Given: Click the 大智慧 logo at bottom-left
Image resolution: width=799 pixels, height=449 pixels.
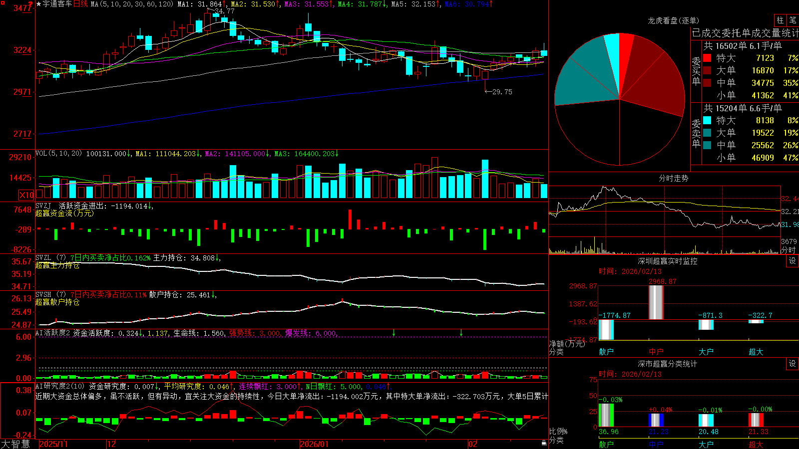Looking at the screenshot, I should pyautogui.click(x=15, y=444).
